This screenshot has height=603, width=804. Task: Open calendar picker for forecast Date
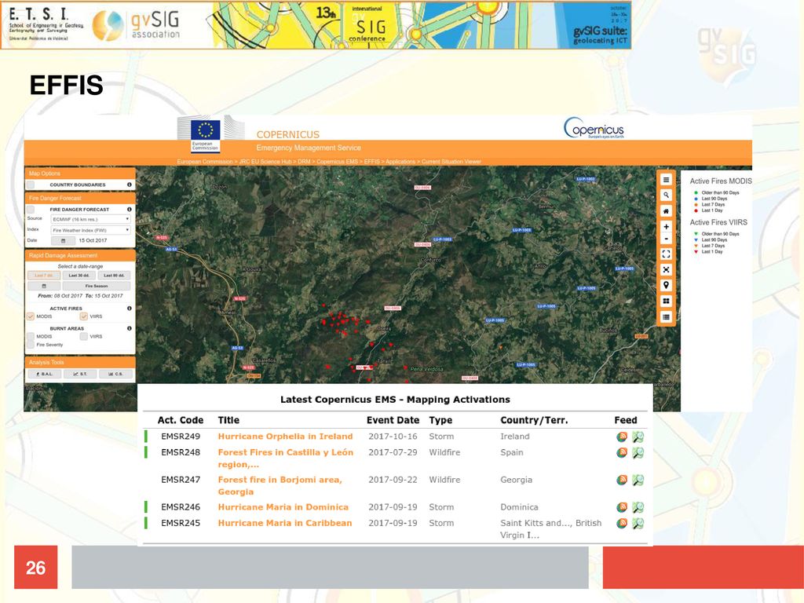click(x=63, y=240)
